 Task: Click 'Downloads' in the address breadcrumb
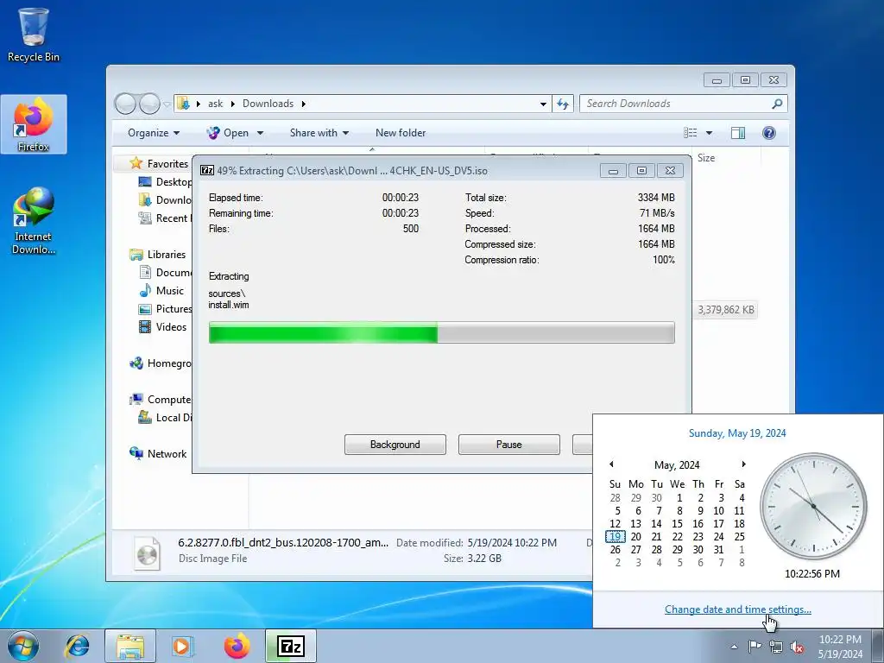point(268,104)
